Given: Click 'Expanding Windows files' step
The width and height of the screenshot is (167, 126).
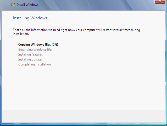Looking at the screenshot, I should click(x=35, y=50).
